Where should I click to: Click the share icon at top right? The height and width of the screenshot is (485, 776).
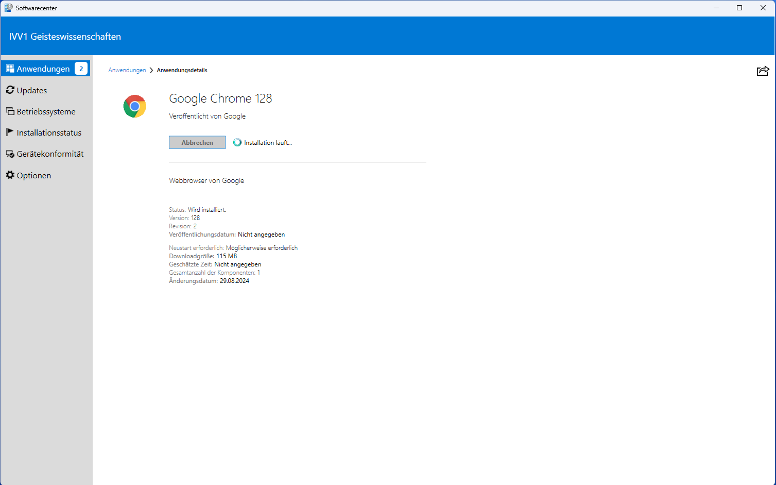coord(763,71)
